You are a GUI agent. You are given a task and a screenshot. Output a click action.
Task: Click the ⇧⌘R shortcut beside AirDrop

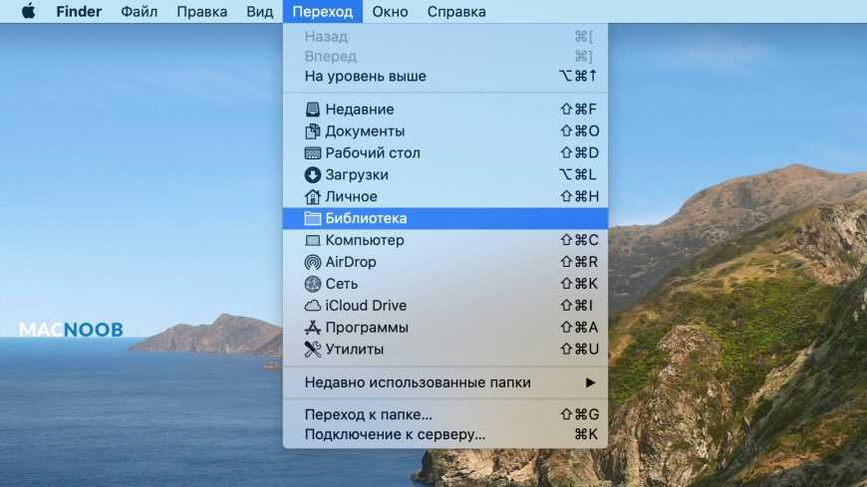click(579, 262)
